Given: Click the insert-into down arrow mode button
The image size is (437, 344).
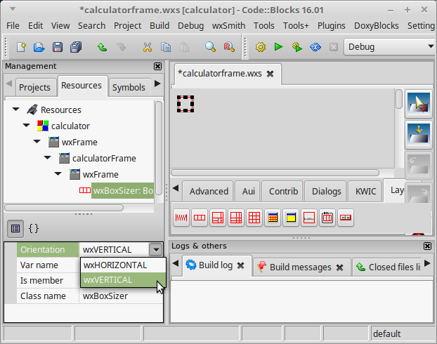Looking at the screenshot, I should click(x=418, y=135).
